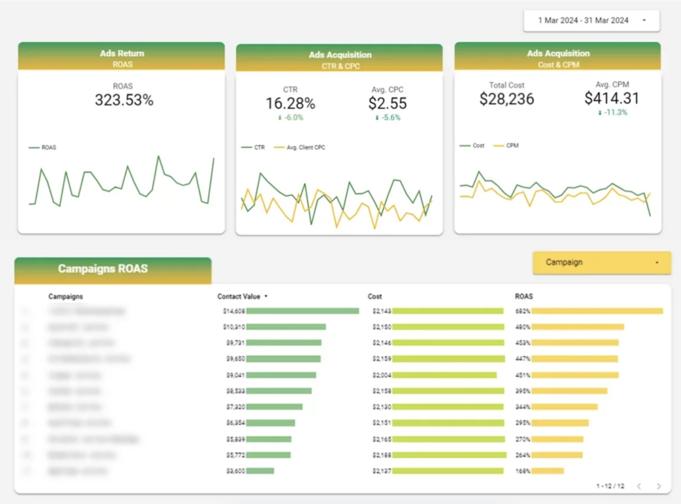Select the Campaigns ROAS section header

point(102,269)
